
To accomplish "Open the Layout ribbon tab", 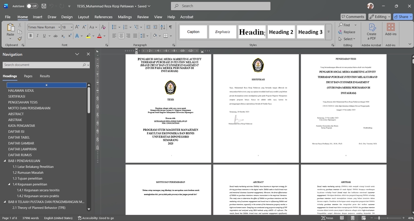I will click(83, 17).
